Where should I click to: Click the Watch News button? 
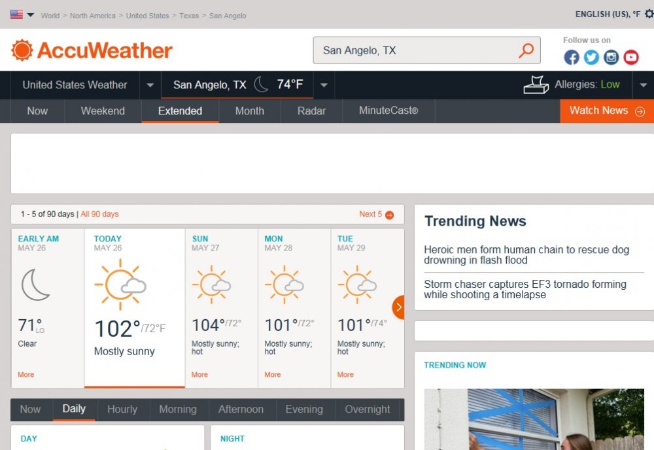pyautogui.click(x=606, y=111)
